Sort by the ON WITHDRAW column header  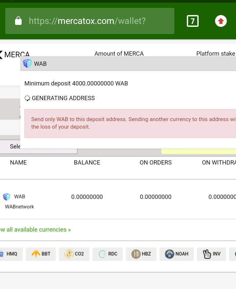click(219, 163)
